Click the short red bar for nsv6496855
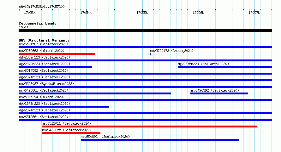 tap(71, 133)
